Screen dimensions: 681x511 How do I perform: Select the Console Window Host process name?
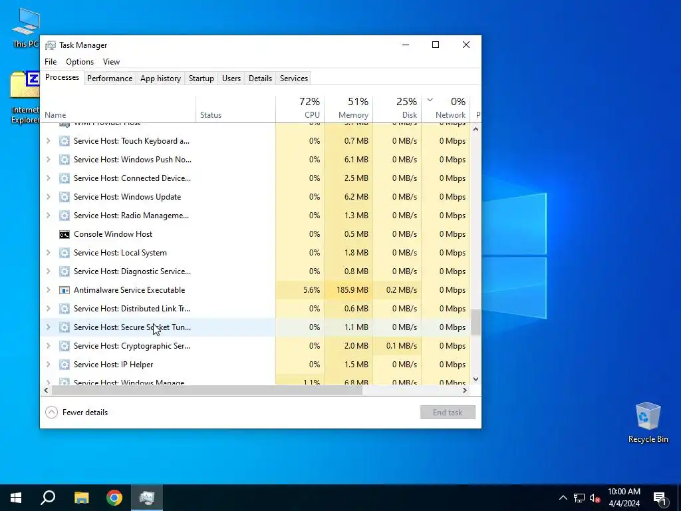(113, 234)
